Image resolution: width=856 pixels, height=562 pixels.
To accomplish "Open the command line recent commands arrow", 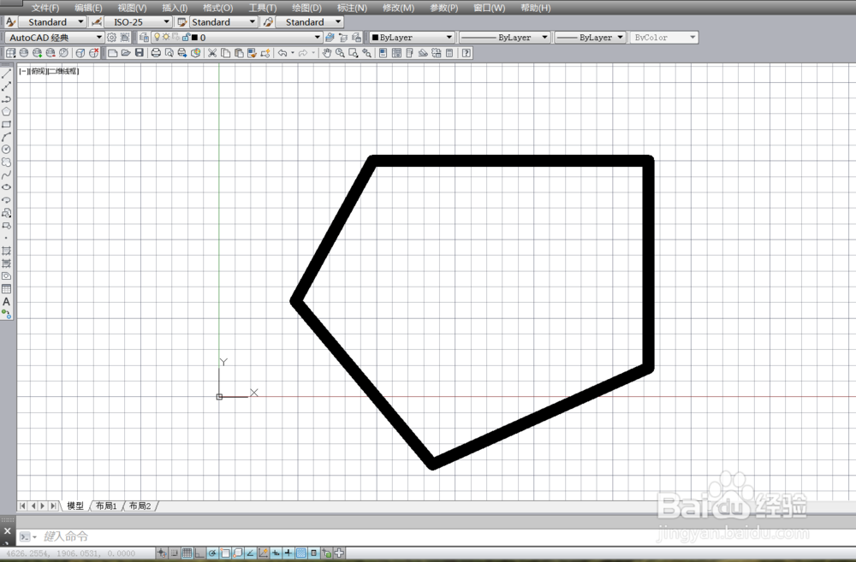I will pyautogui.click(x=34, y=537).
